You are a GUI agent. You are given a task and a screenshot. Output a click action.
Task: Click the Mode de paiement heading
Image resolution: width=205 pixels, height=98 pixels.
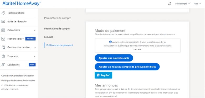[x=110, y=31]
